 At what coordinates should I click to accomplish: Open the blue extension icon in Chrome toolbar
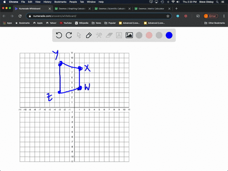click(178, 16)
